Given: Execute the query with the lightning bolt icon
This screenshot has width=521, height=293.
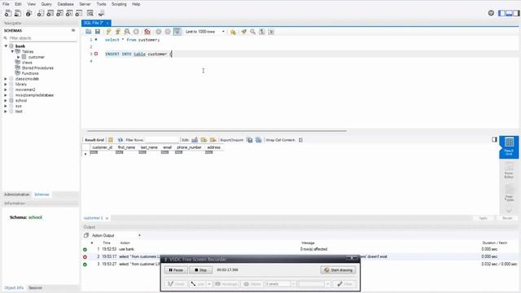Looking at the screenshot, I should point(108,32).
